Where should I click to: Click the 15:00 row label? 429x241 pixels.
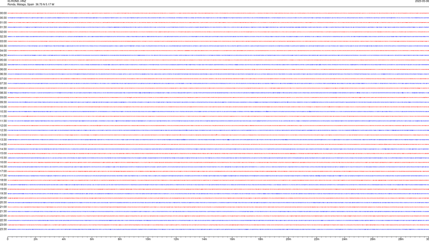[3, 153]
